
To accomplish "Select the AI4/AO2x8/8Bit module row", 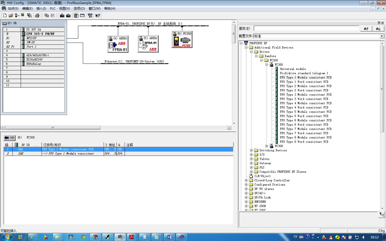I will click(x=34, y=55).
